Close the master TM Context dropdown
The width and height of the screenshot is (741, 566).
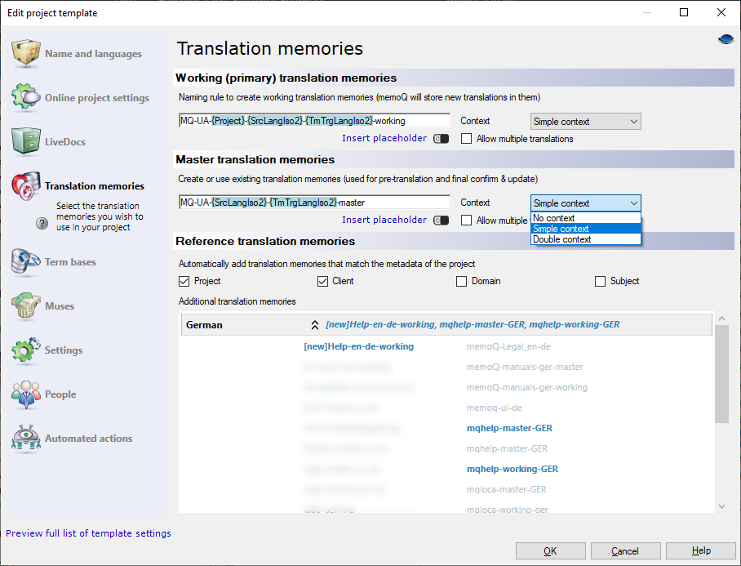pos(585,203)
